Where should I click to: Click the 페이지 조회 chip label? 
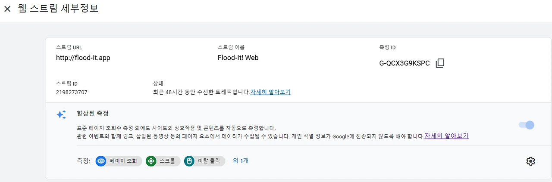pos(123,161)
